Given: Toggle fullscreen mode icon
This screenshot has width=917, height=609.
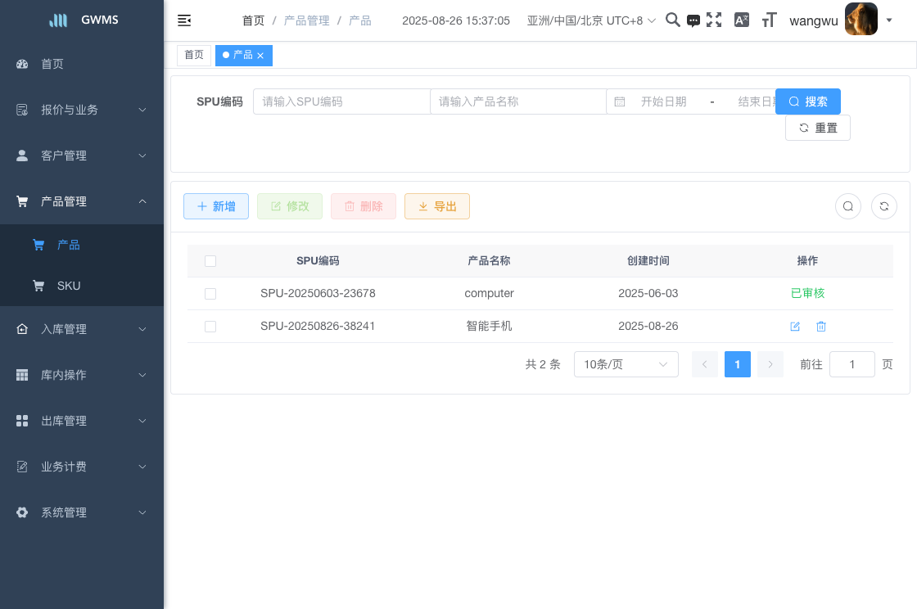Looking at the screenshot, I should click(714, 20).
